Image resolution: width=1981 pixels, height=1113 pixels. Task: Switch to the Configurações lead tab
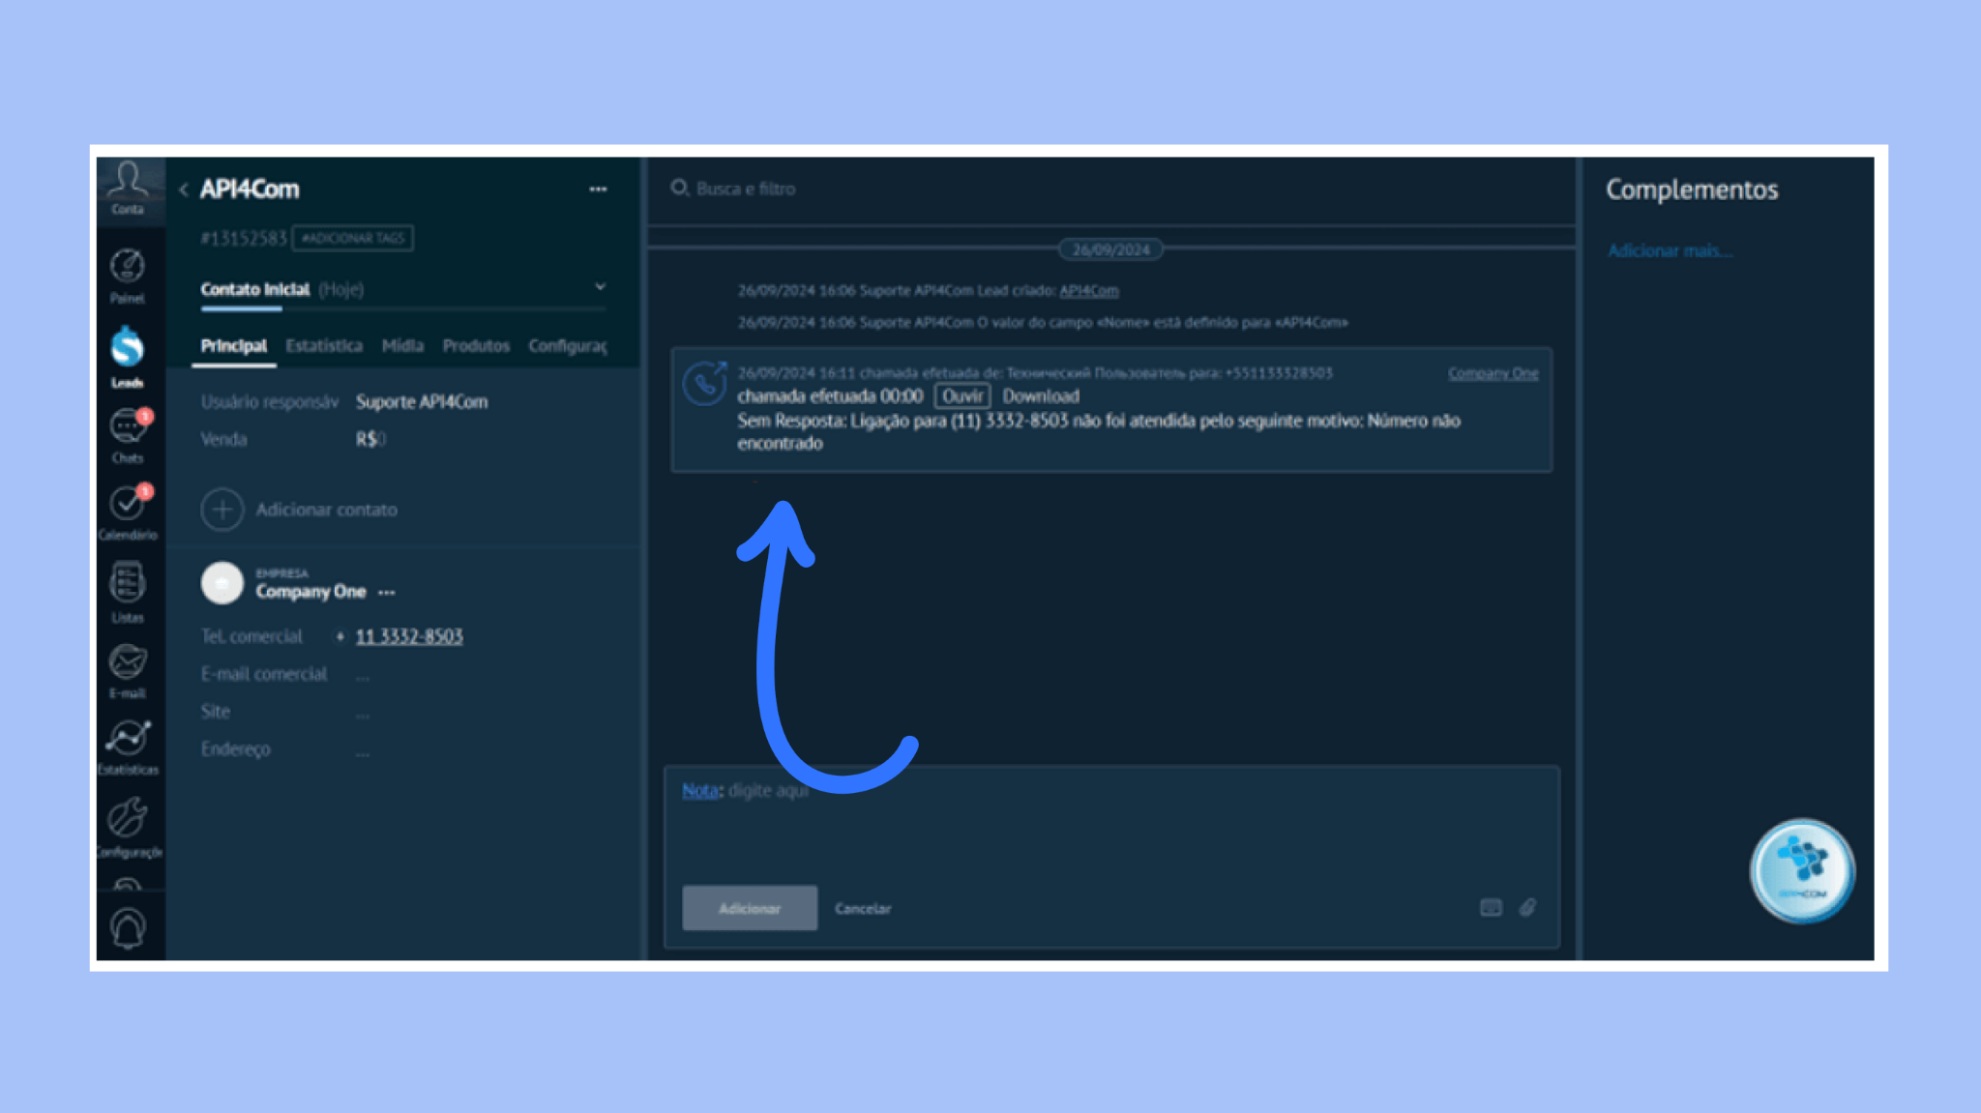[568, 346]
